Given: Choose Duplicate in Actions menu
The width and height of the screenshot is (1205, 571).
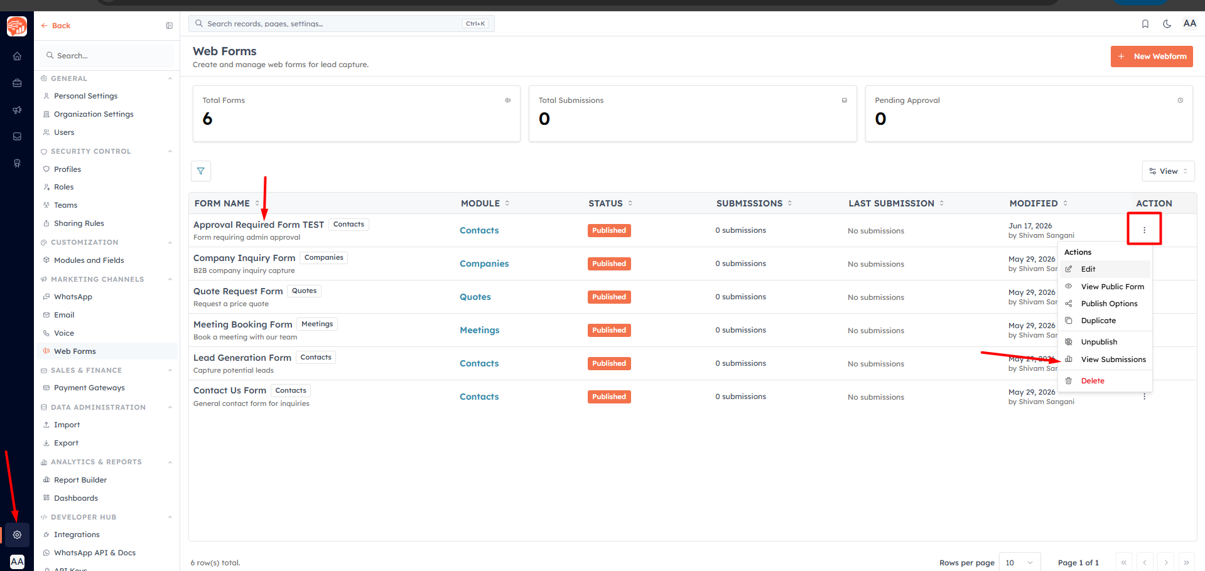Looking at the screenshot, I should (1105, 321).
